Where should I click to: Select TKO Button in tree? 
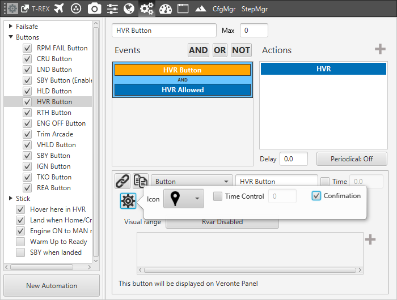pos(54,177)
